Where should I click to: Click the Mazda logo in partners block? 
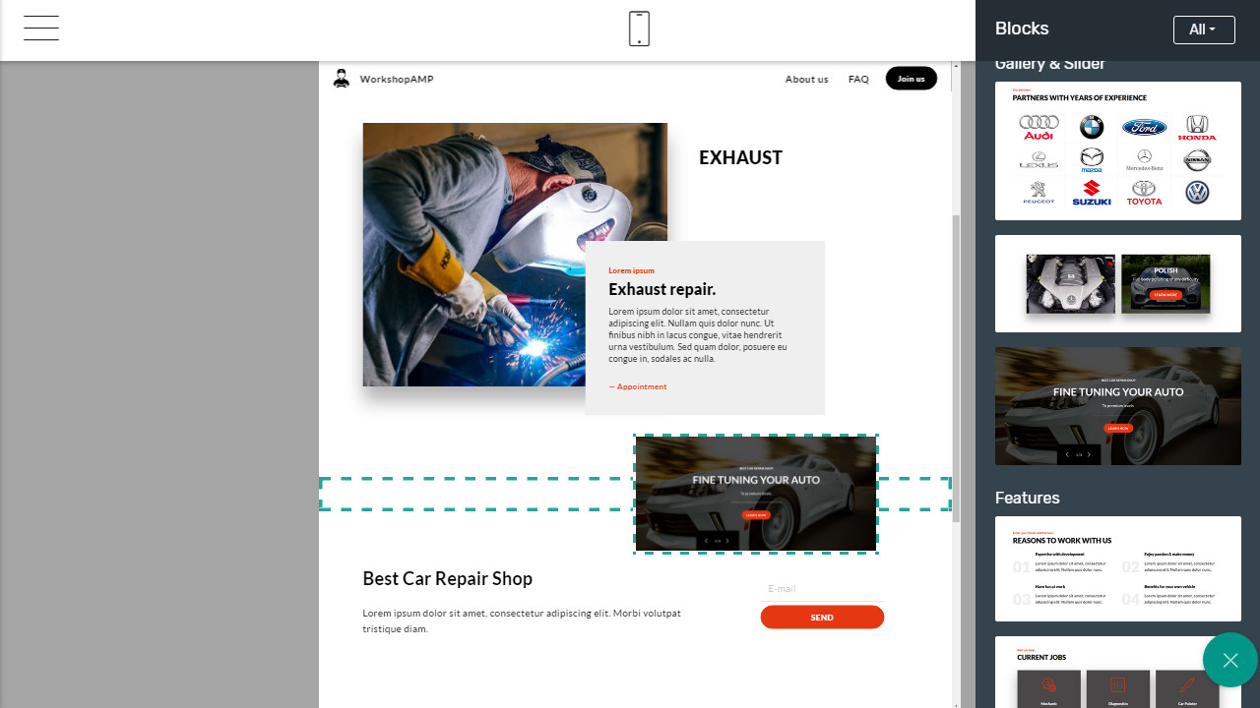point(1091,159)
